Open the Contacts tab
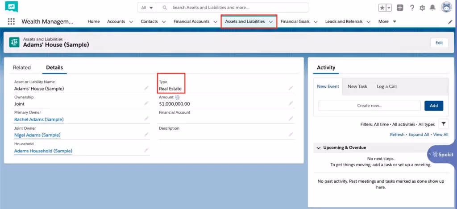Viewport: 457px width, 209px height. point(149,21)
